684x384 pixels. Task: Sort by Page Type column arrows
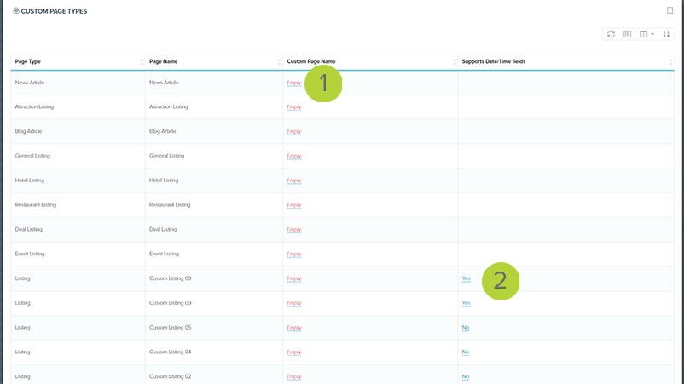[x=142, y=62]
